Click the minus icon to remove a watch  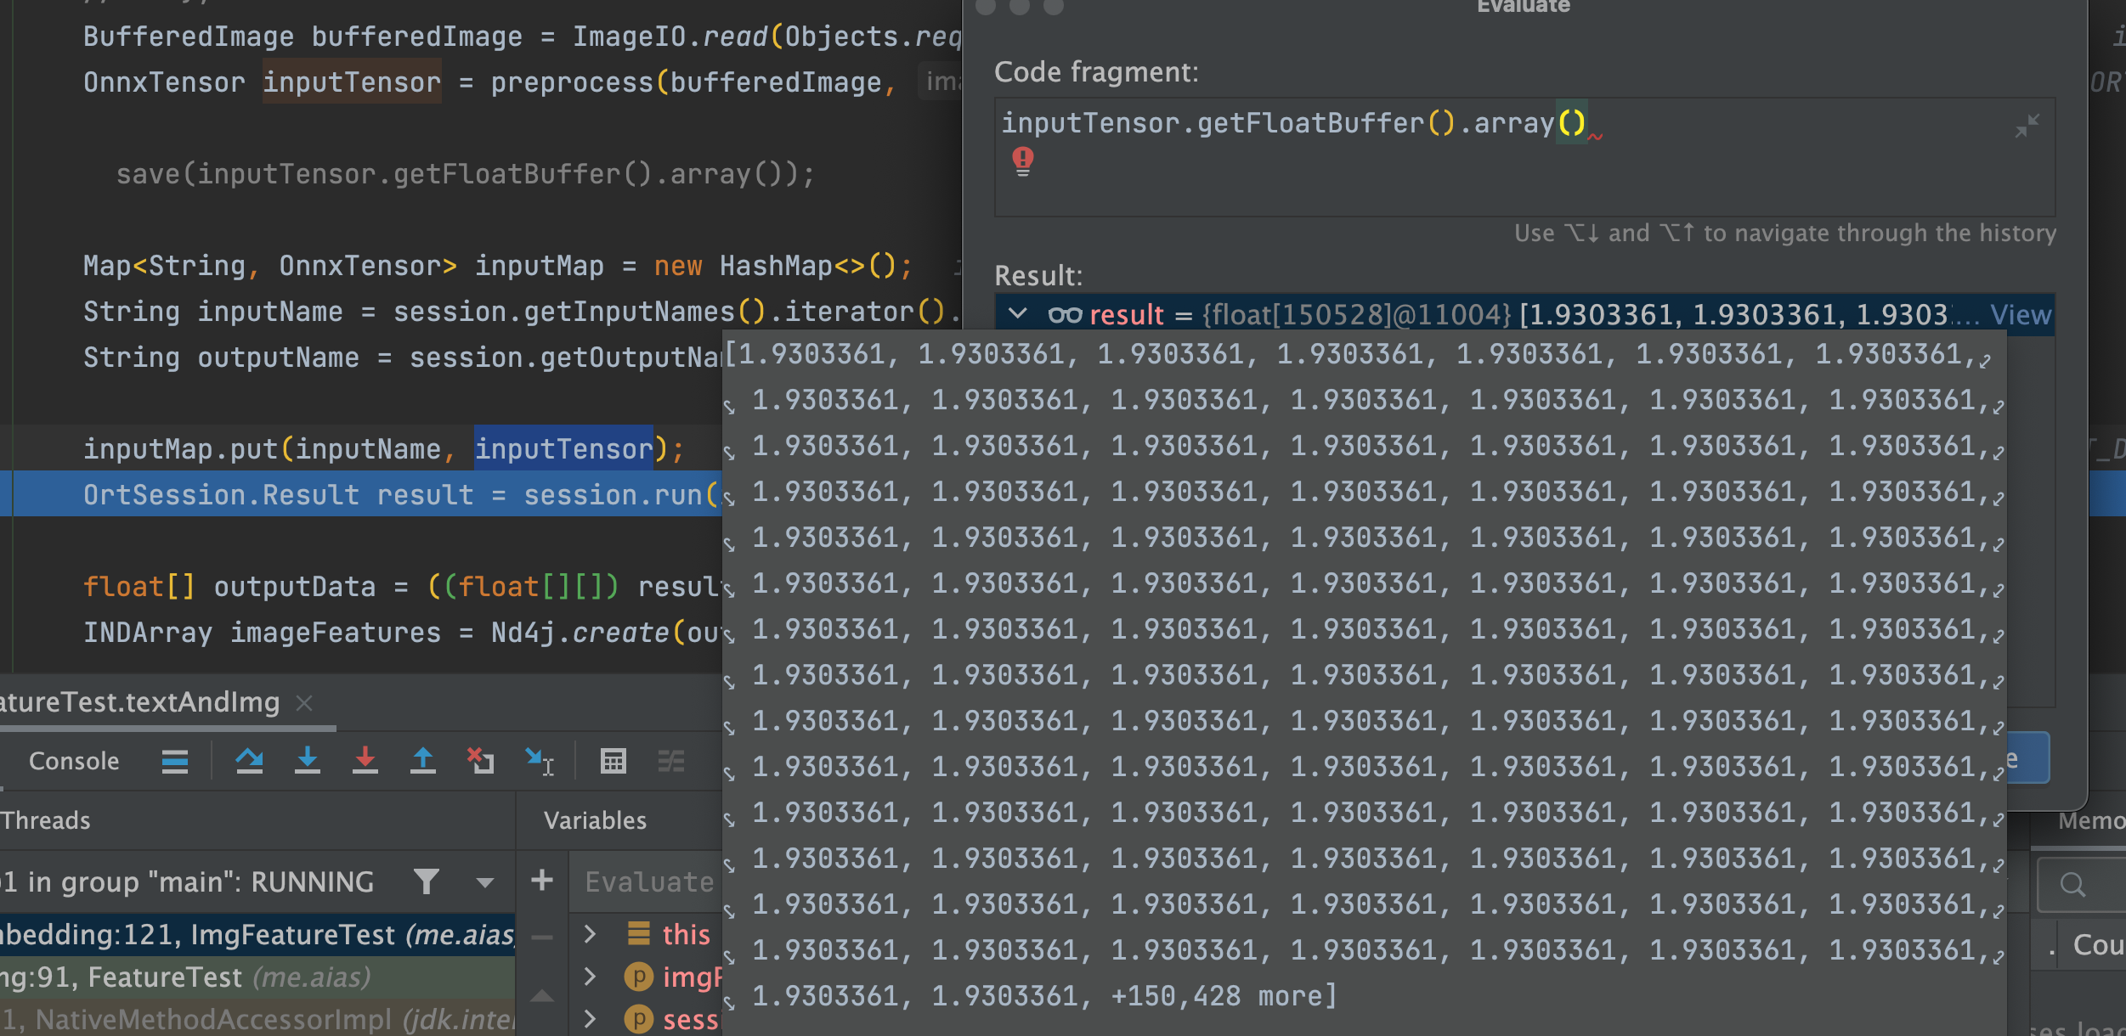[x=542, y=937]
